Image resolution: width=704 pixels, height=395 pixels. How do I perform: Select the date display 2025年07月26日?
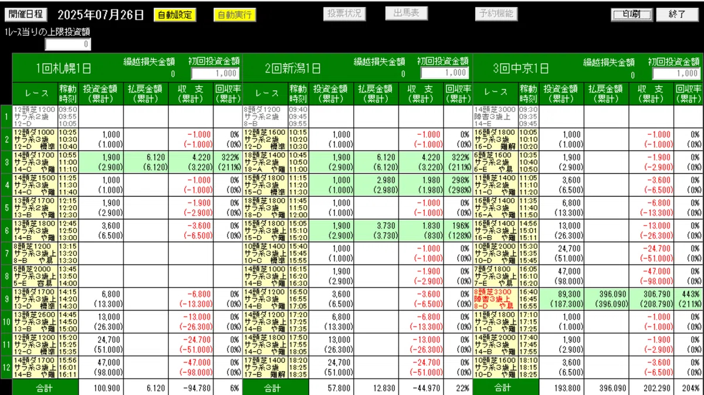(x=101, y=13)
